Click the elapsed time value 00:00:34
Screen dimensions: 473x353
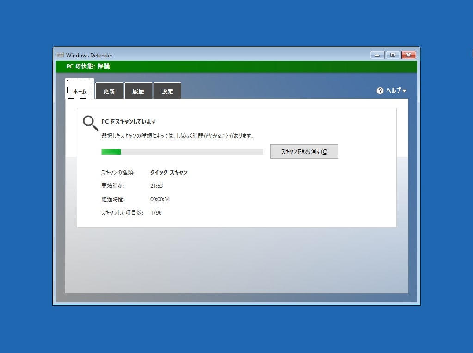[x=160, y=199]
